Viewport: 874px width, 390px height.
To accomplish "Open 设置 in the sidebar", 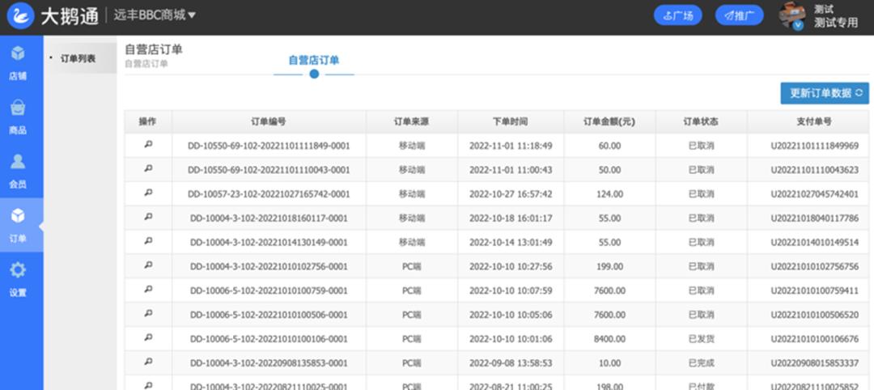I will [18, 279].
